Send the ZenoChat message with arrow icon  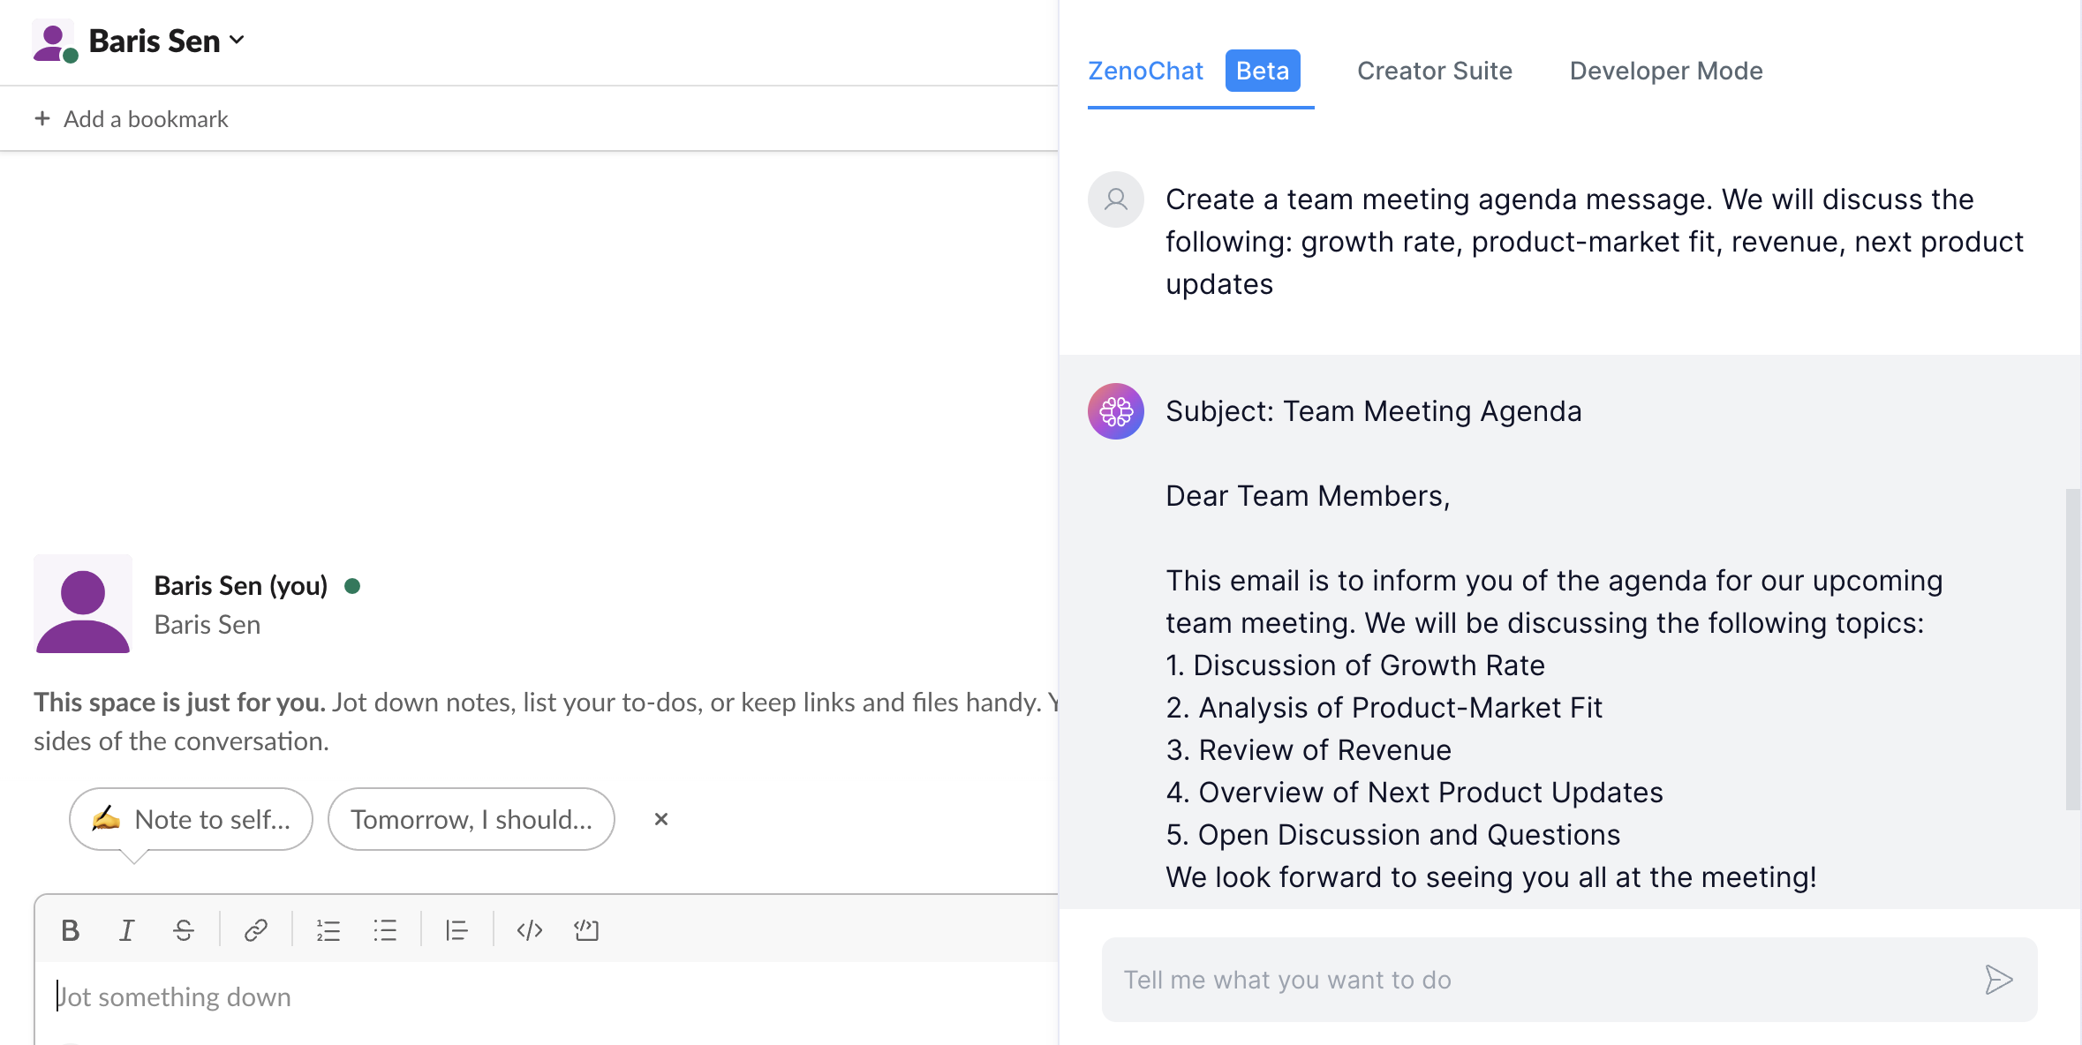(1999, 980)
